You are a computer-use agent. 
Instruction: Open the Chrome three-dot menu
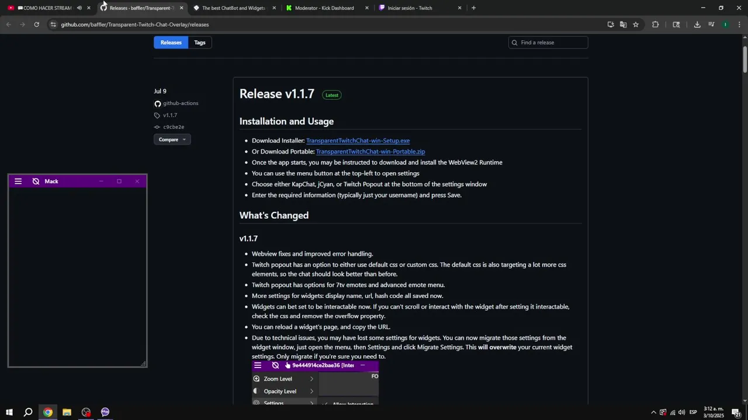[738, 24]
